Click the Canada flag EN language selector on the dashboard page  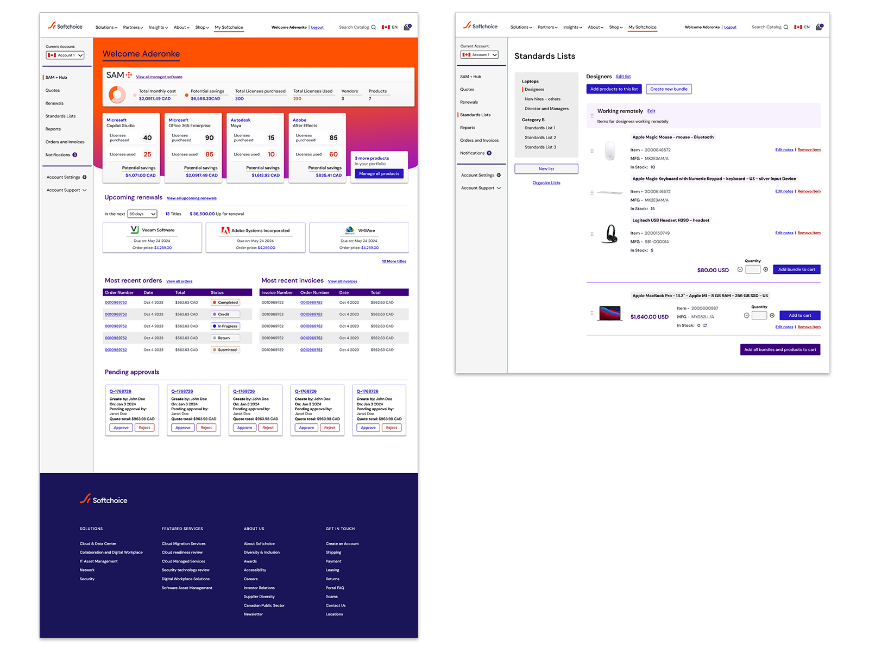click(390, 27)
